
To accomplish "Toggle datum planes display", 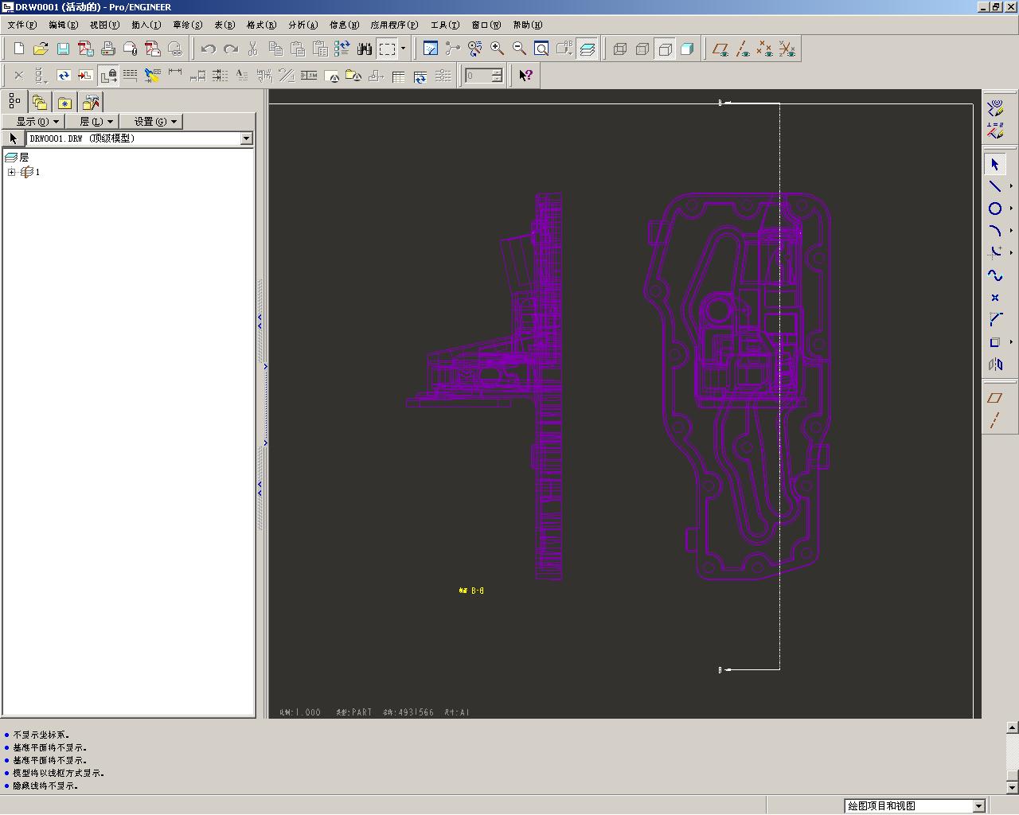I will (x=720, y=49).
